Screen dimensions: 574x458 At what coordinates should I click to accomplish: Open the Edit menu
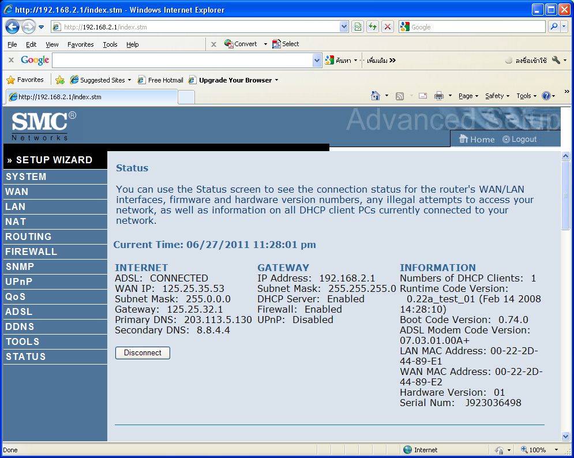(x=31, y=44)
